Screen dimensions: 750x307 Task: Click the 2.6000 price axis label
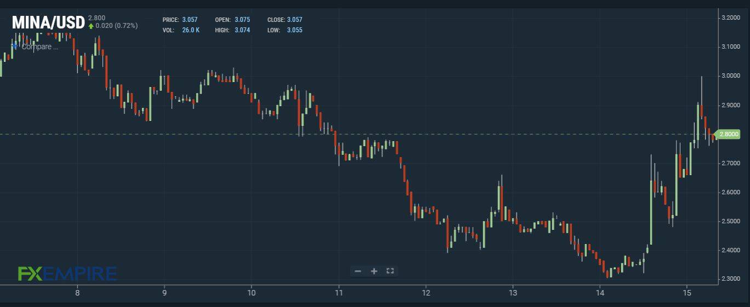click(731, 193)
